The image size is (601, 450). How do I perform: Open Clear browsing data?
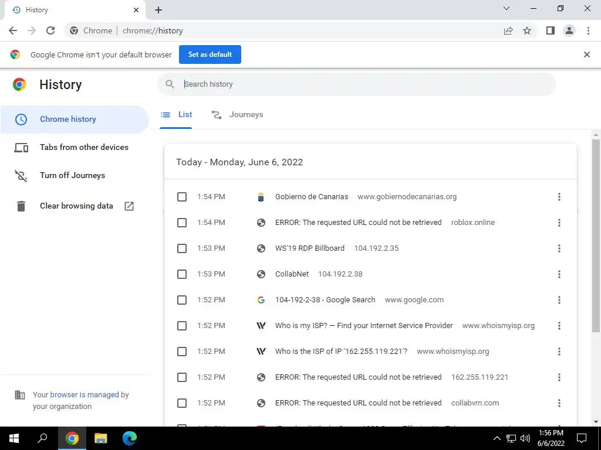pyautogui.click(x=75, y=206)
